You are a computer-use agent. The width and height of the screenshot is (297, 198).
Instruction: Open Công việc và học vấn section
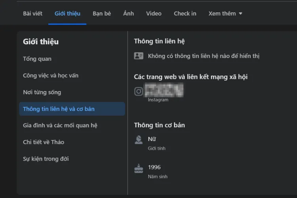pos(51,76)
